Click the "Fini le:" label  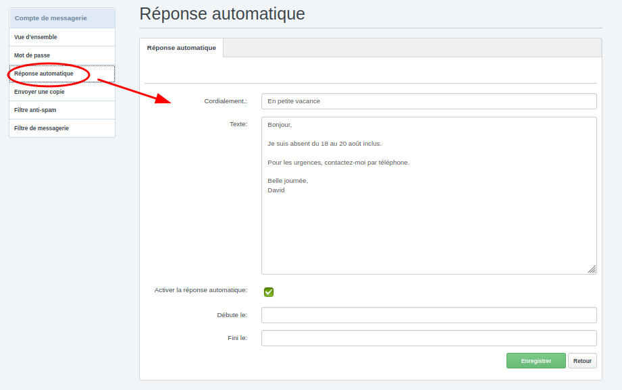click(x=237, y=338)
